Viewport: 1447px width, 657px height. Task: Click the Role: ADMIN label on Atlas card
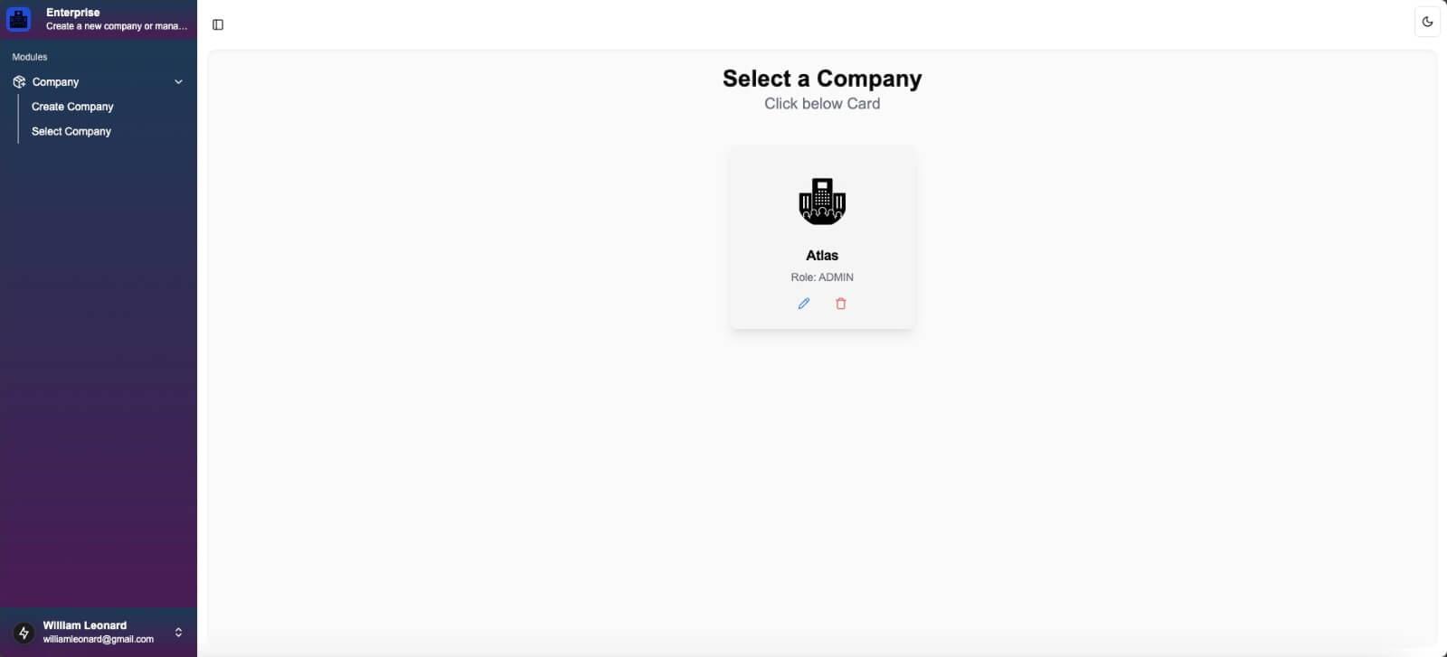click(820, 277)
